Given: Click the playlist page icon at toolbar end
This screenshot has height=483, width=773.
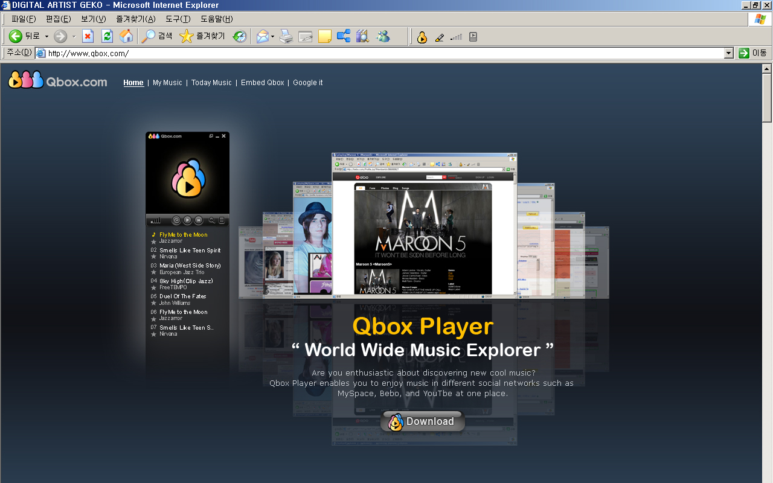Looking at the screenshot, I should tap(473, 37).
